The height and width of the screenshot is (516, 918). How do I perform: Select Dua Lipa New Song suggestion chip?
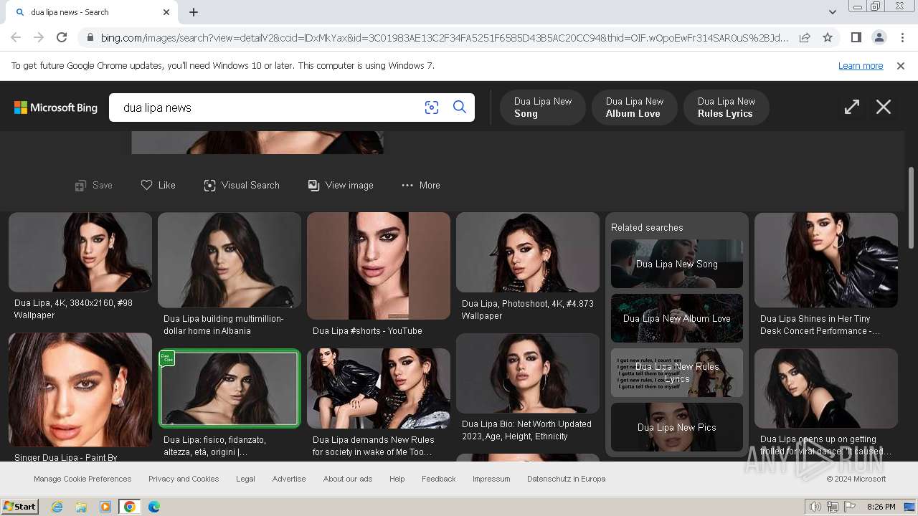543,107
